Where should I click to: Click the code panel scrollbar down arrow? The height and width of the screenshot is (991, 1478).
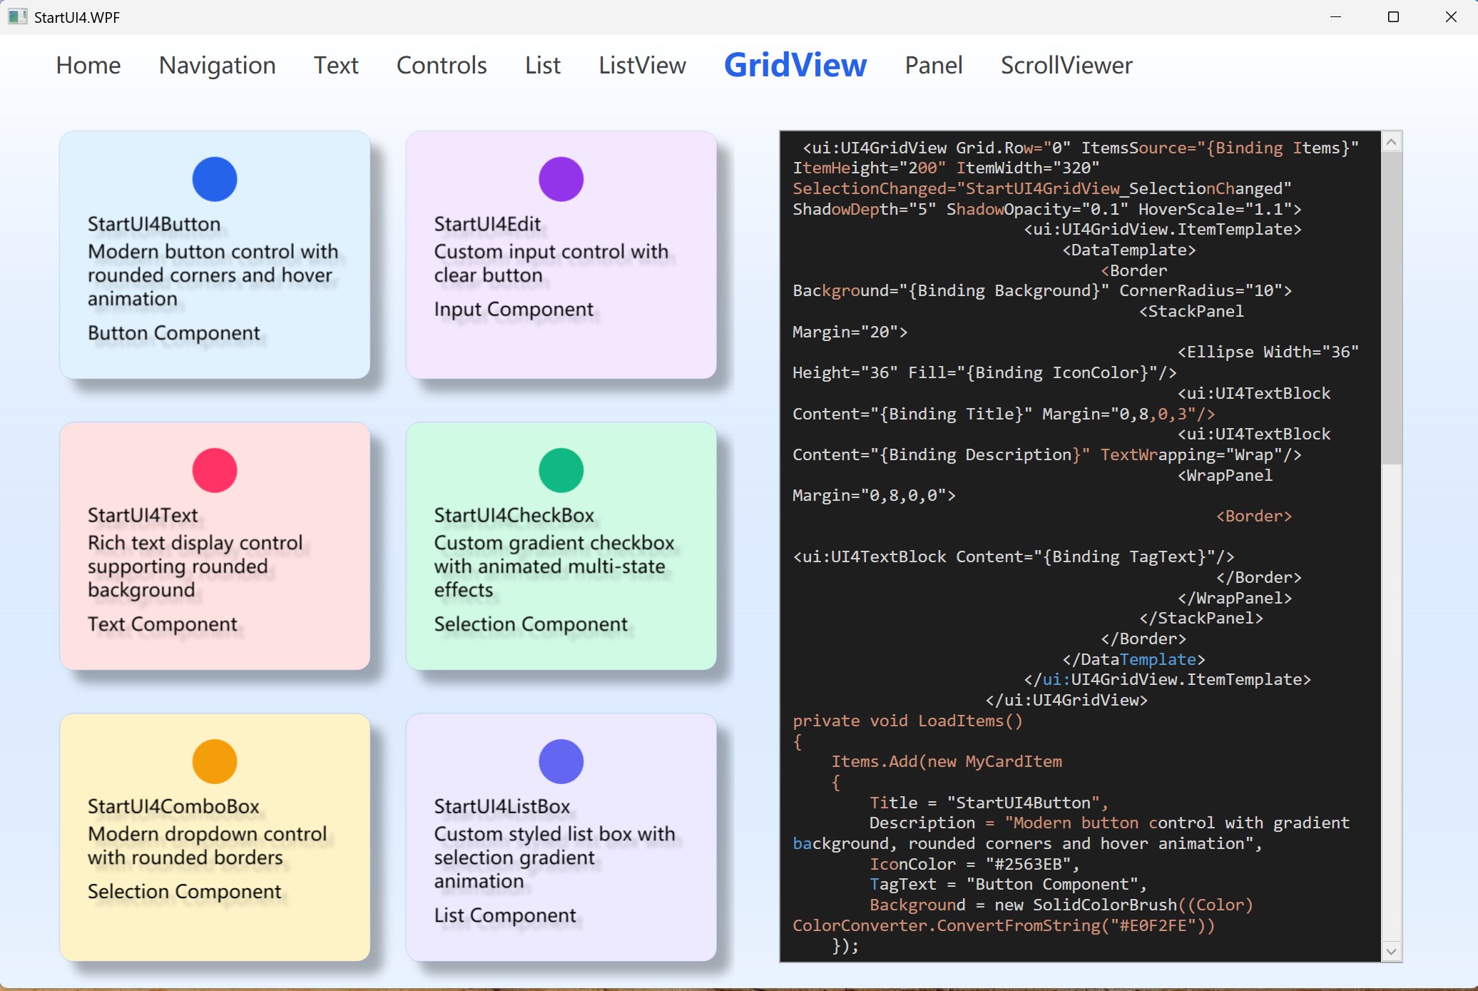coord(1391,951)
